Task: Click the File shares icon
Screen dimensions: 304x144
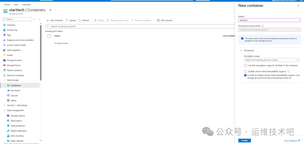Action: 8,90
